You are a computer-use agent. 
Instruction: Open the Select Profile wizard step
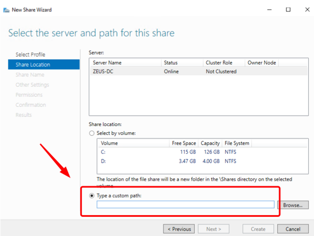30,55
